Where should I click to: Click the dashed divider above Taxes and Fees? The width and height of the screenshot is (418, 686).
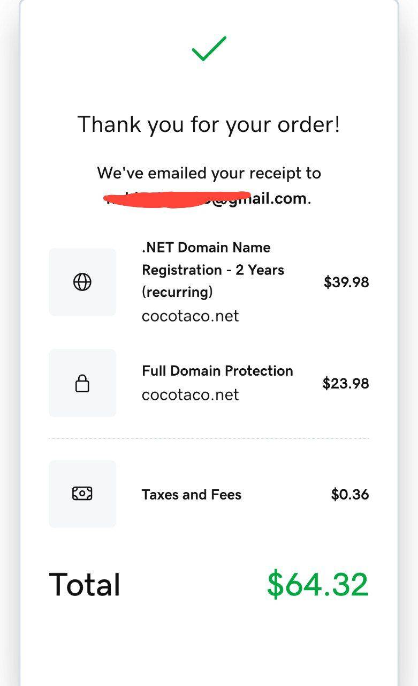209,438
